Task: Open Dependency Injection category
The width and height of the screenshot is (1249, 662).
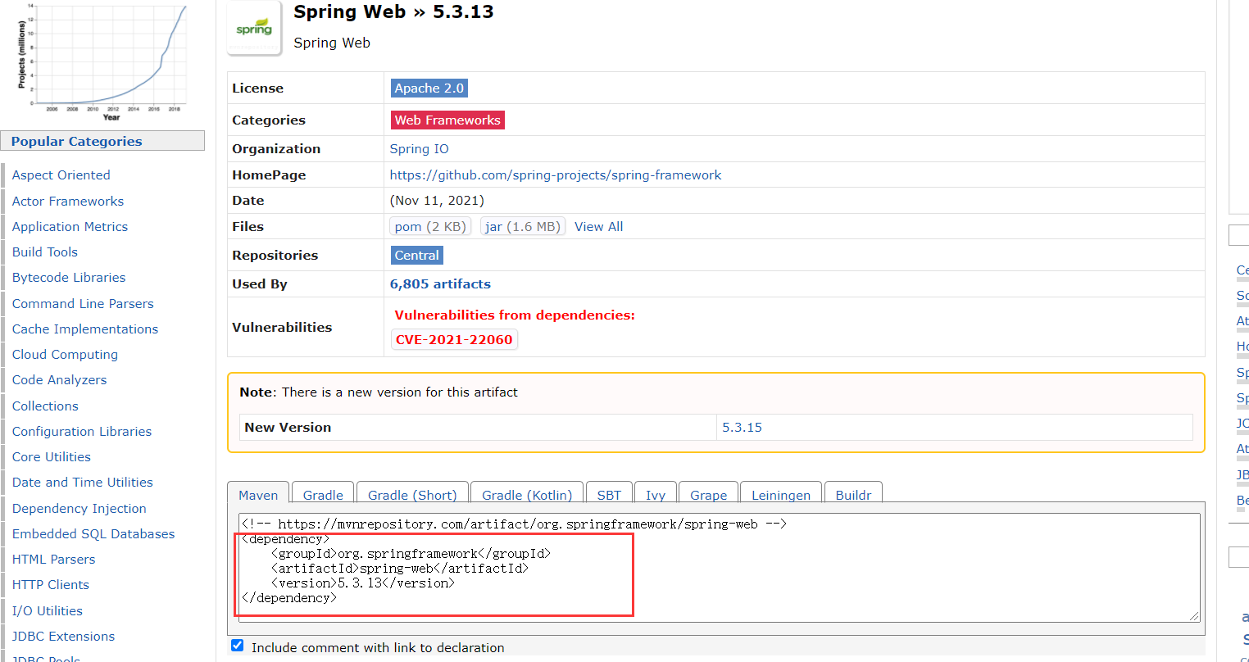Action: pos(79,509)
